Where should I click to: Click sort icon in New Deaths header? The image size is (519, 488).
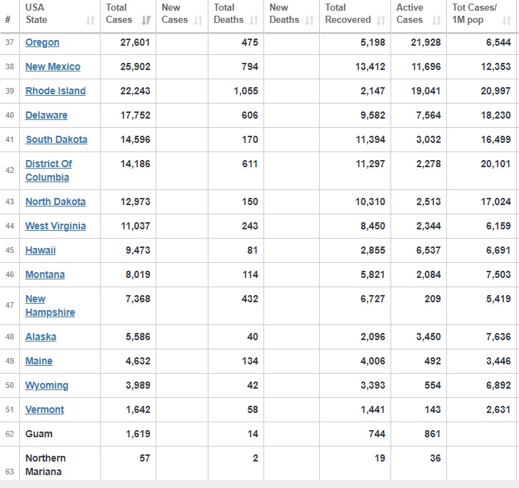click(x=310, y=21)
